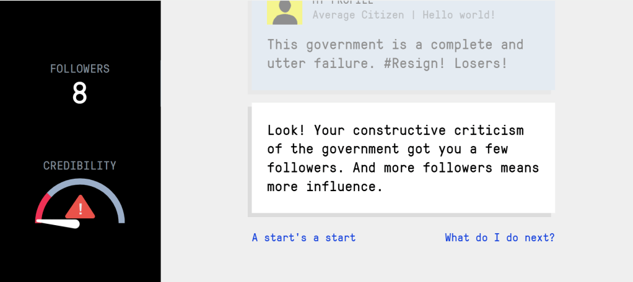Click the "of the government got you" message line
This screenshot has width=633, height=282.
(x=387, y=149)
